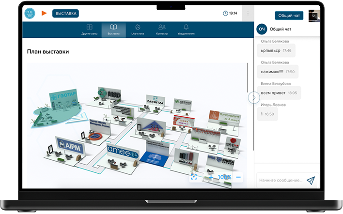Zoom in the exhibition map with plus

coord(211,177)
